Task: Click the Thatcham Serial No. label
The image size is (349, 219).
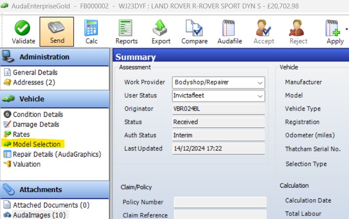Action: click(313, 149)
